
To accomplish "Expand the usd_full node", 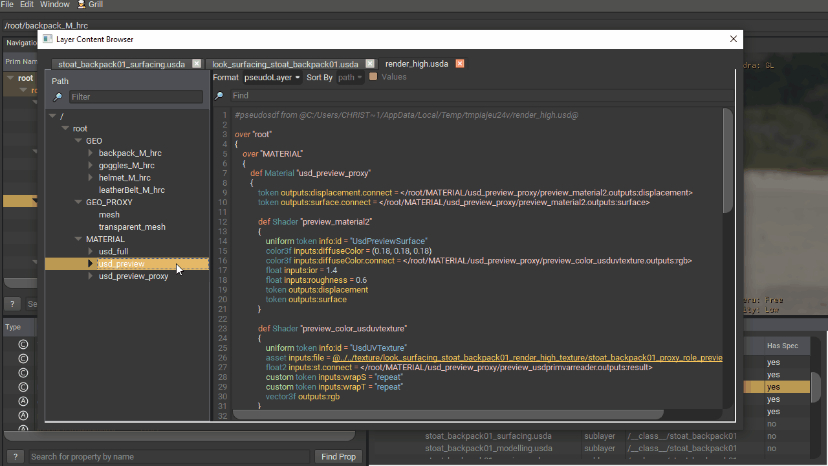I will 91,252.
